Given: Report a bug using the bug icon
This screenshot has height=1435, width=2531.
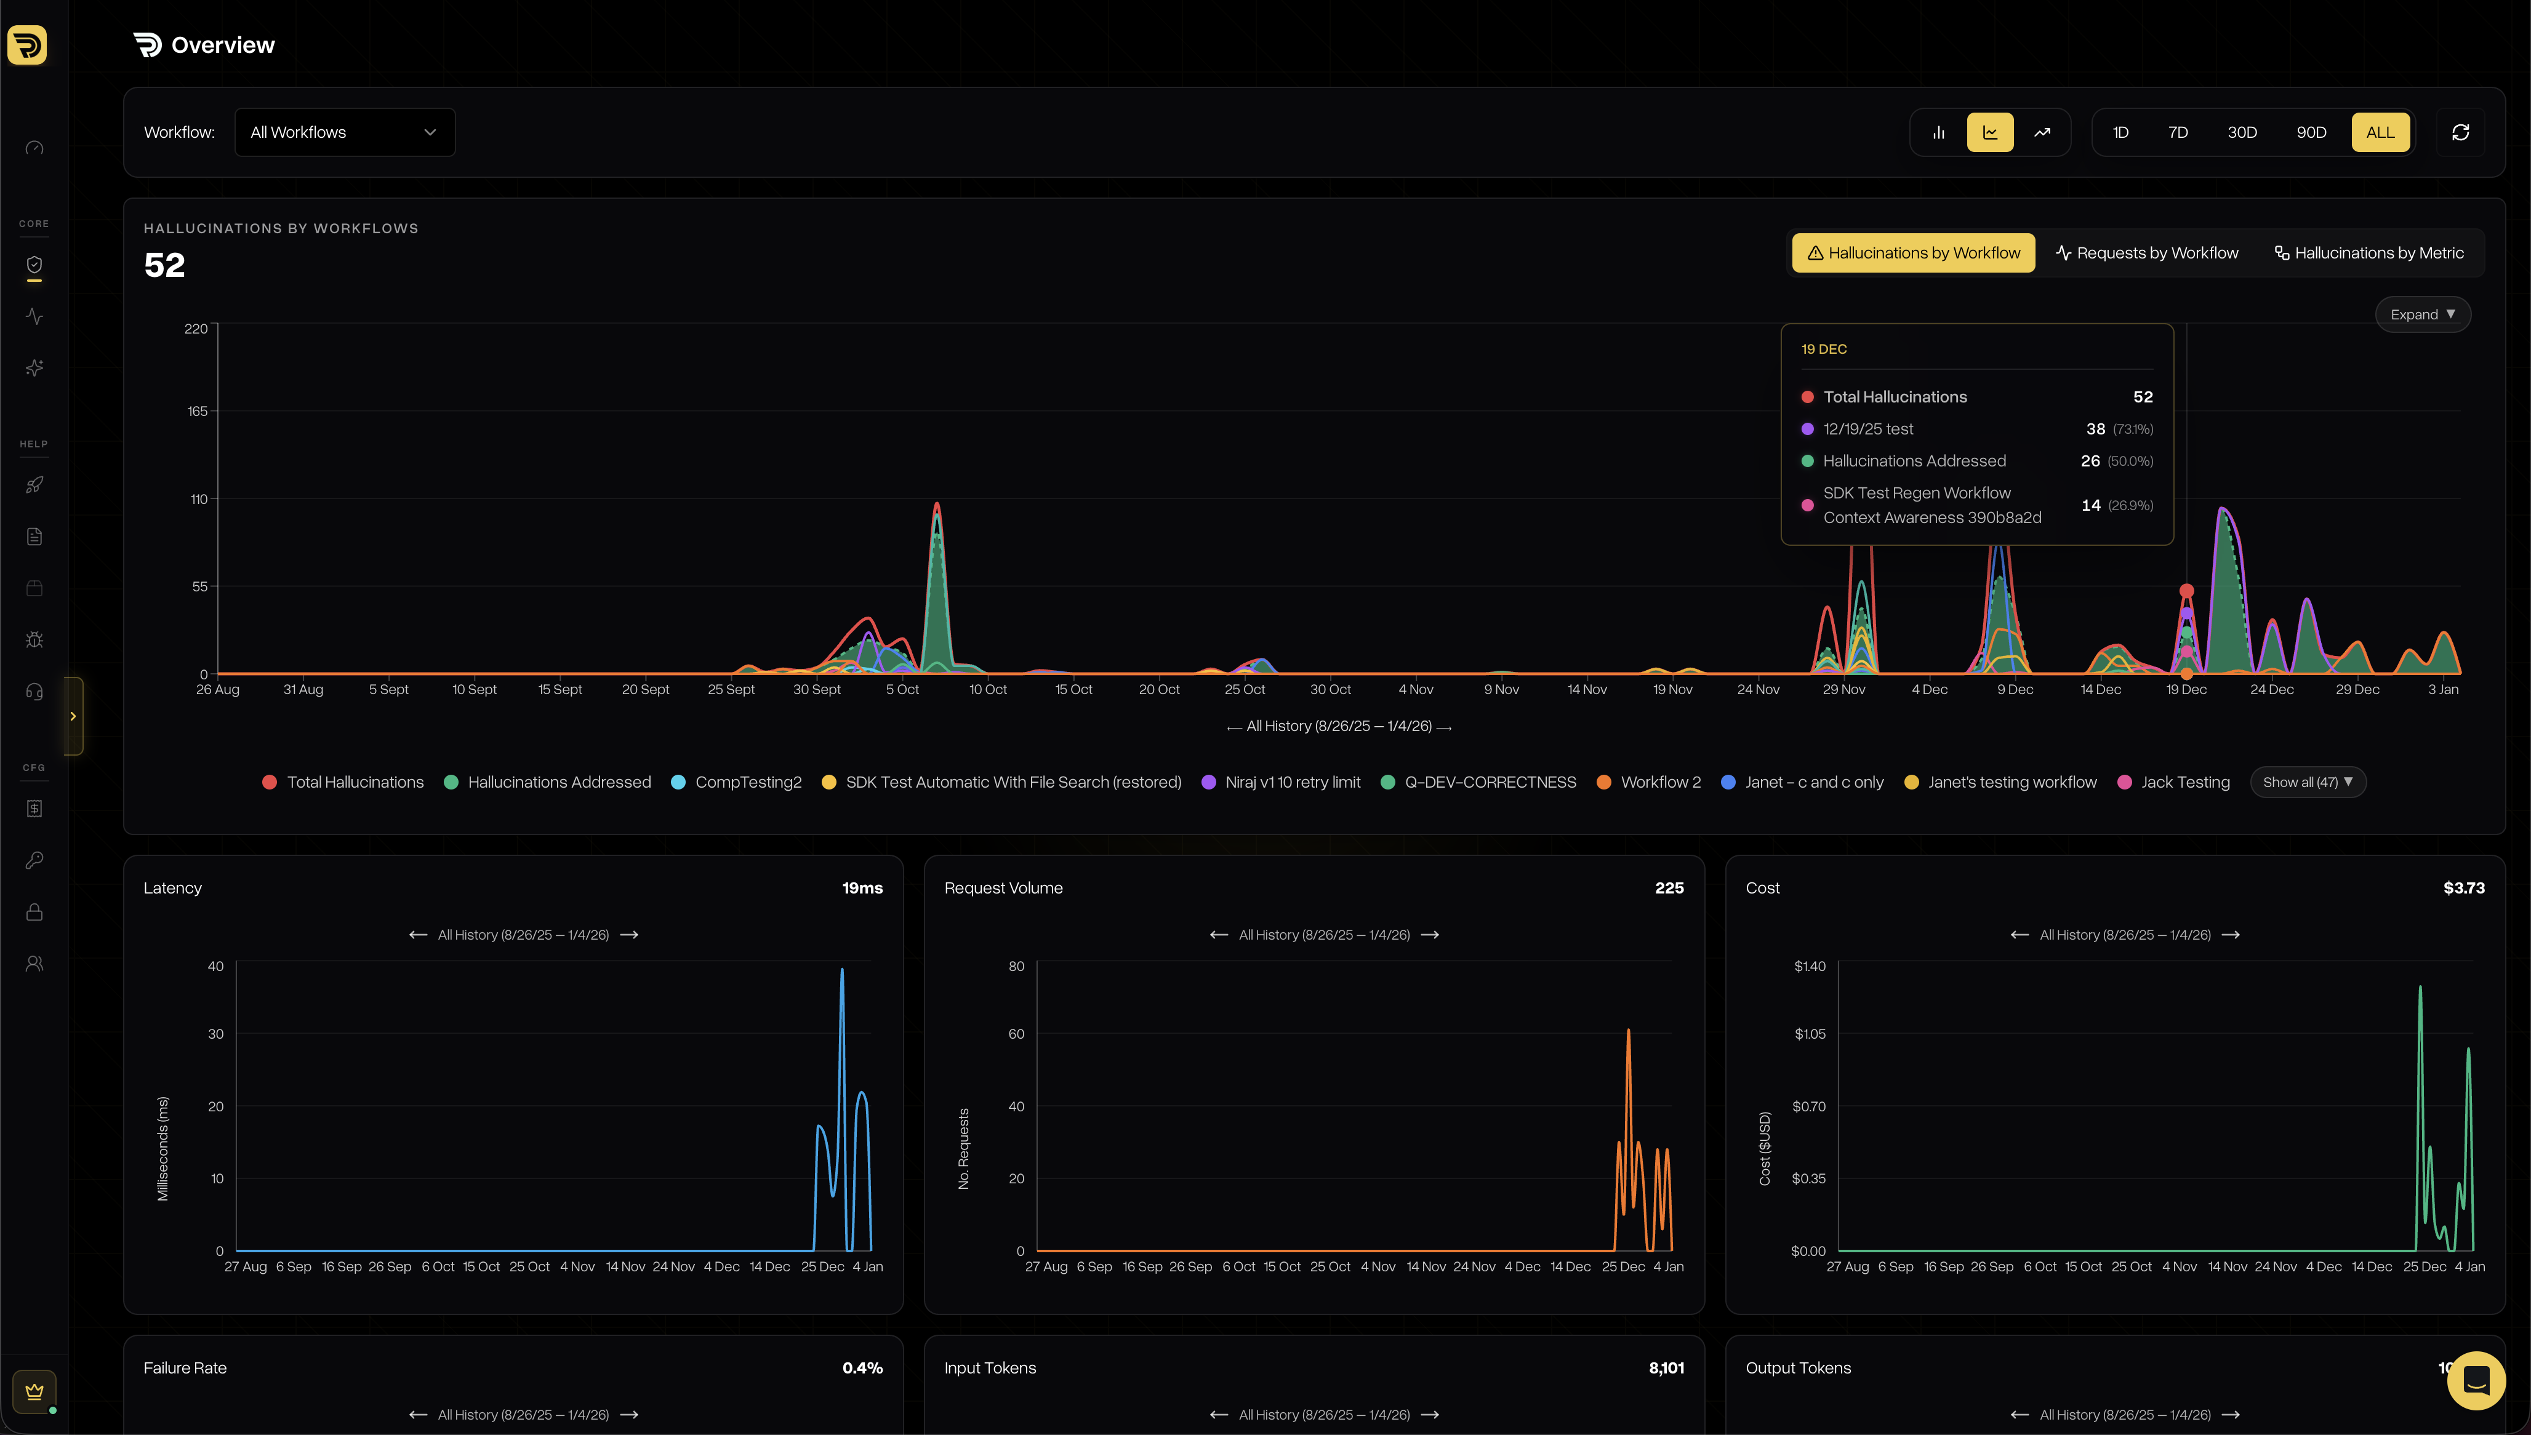Looking at the screenshot, I should click(x=33, y=639).
